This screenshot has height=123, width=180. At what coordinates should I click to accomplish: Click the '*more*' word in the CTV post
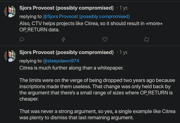(154, 24)
